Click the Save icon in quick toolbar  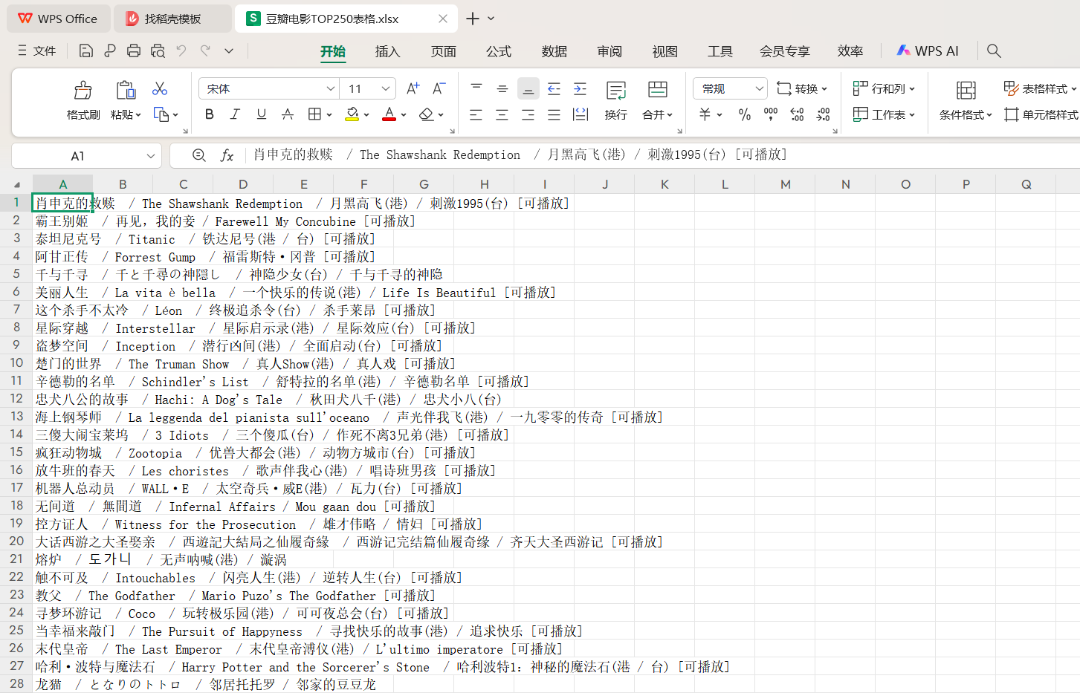[86, 51]
